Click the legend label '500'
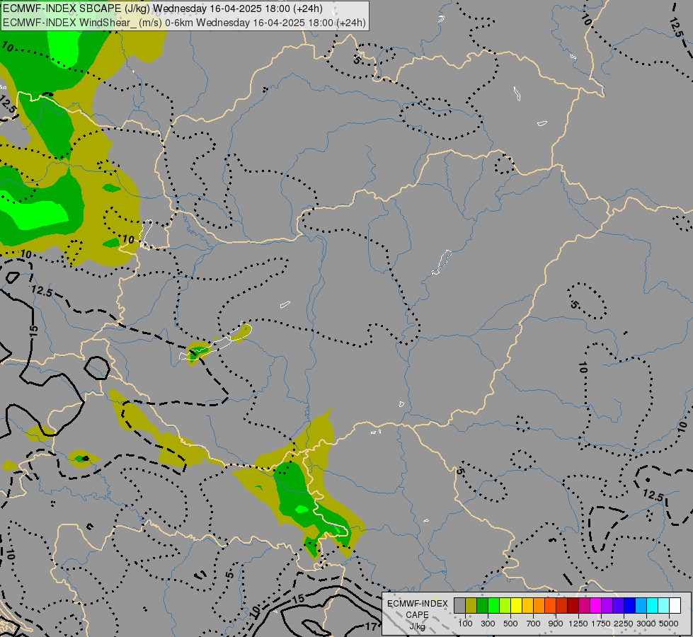The width and height of the screenshot is (693, 637). (x=510, y=624)
